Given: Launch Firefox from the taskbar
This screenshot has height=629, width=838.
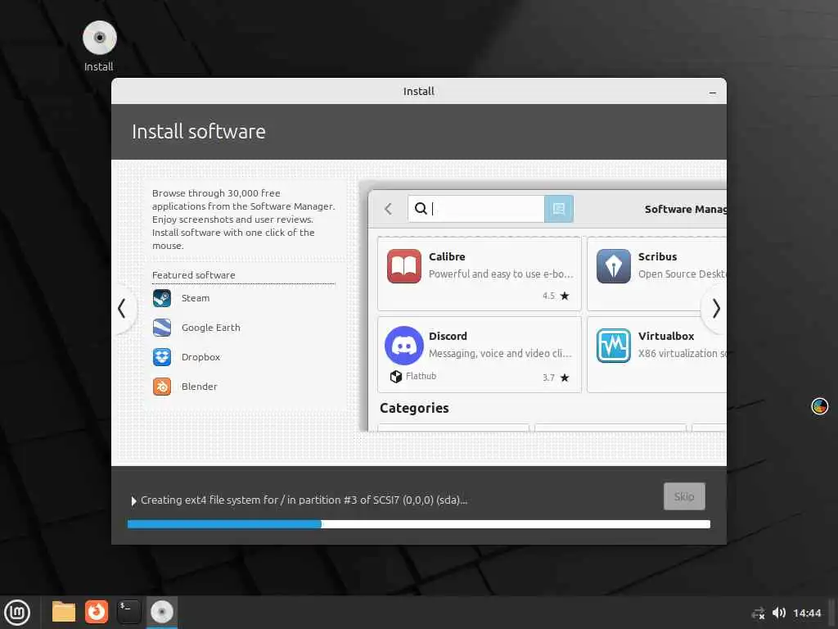Looking at the screenshot, I should pos(97,612).
